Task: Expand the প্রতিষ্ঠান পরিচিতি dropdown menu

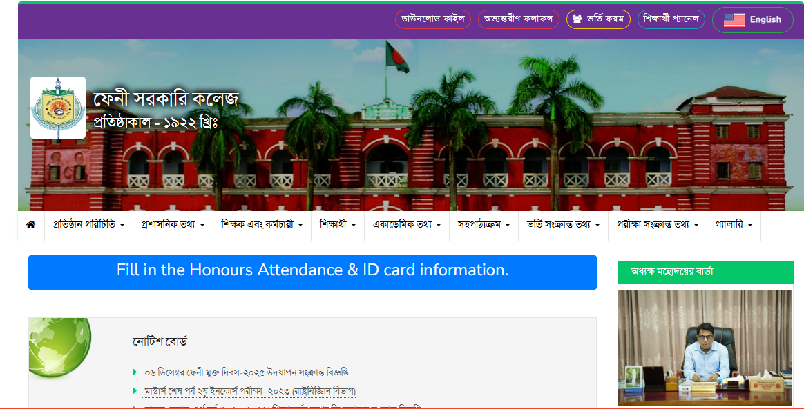Action: point(88,225)
